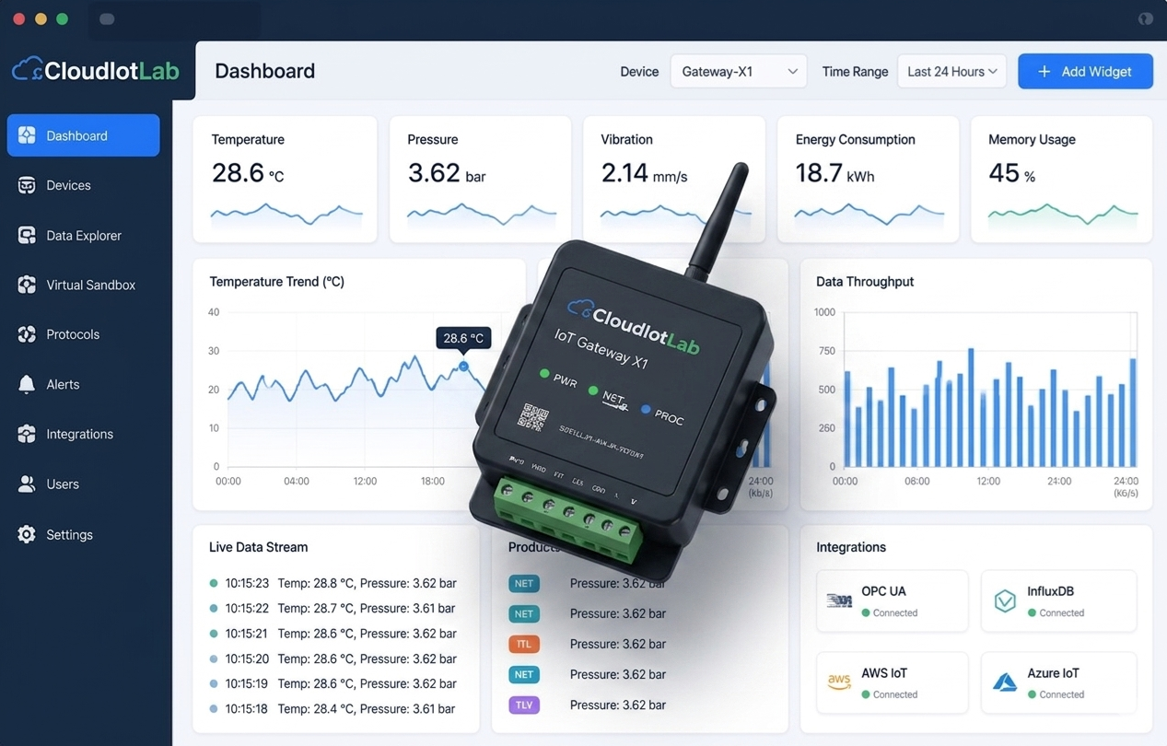This screenshot has width=1167, height=746.
Task: Open the Azure IoT integration card
Action: [1058, 682]
